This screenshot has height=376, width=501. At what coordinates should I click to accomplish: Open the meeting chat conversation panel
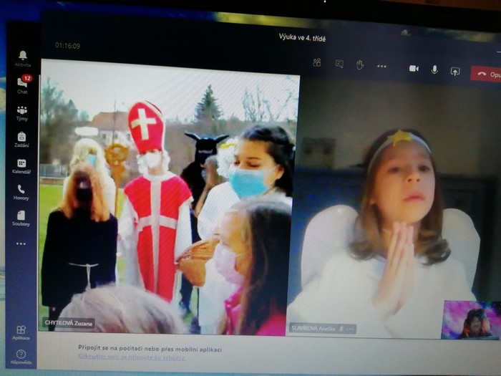[339, 64]
